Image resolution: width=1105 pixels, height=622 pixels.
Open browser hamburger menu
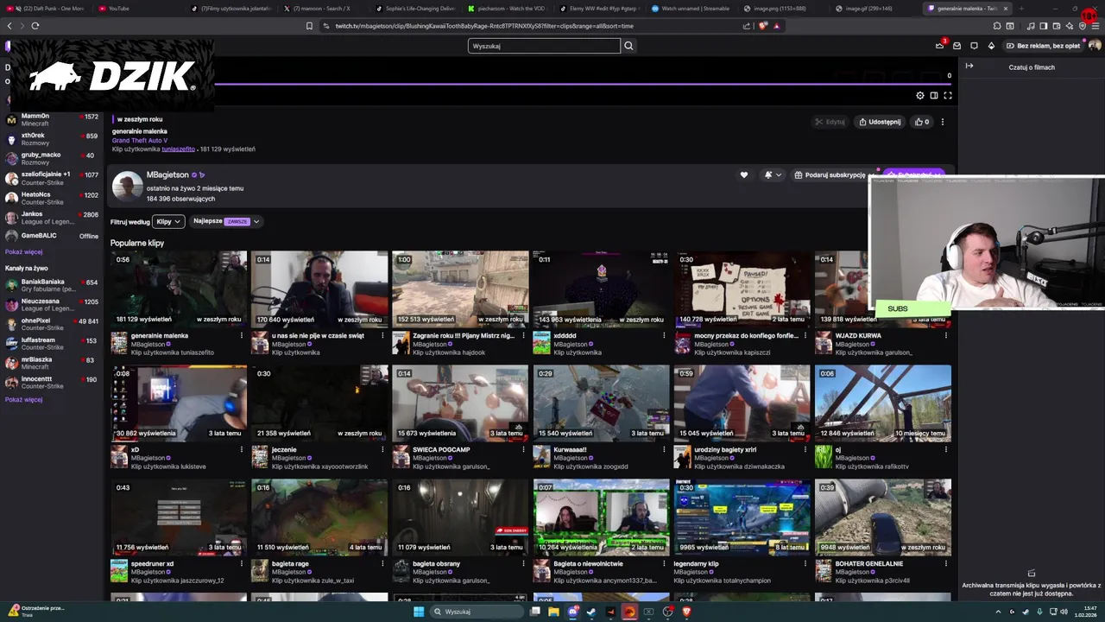tap(1096, 26)
